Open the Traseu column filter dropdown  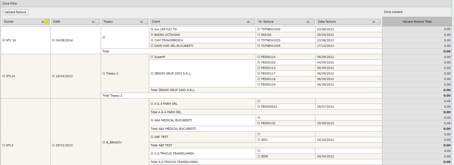point(146,22)
